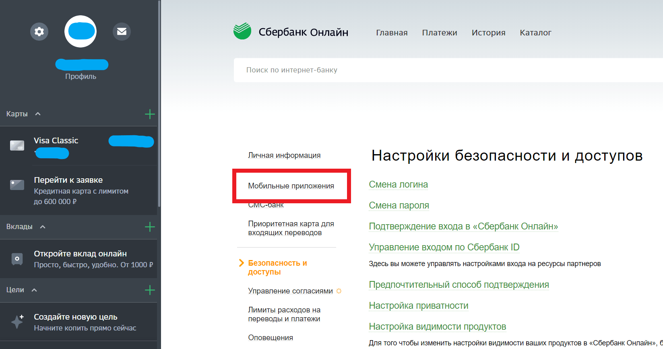The height and width of the screenshot is (349, 663).
Task: Add a new card with plus icon
Action: coord(150,114)
